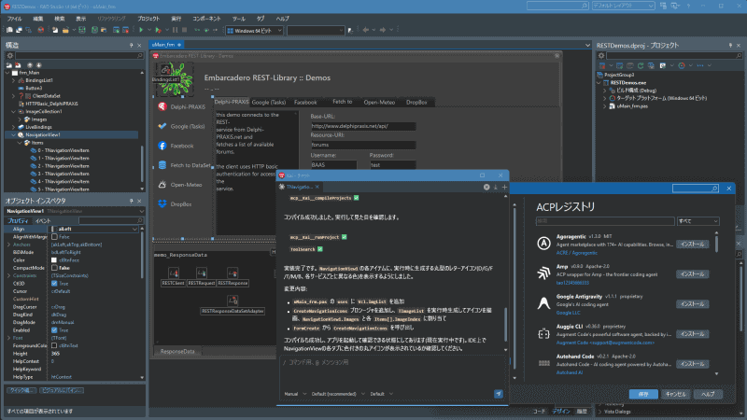Image resolution: width=747 pixels, height=420 pixels.
Task: Toggle the AlignWithMargins checkbox
Action: (x=54, y=237)
